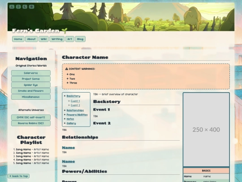Open Reverse Robins (DC) universe
The height and width of the screenshot is (182, 242).
(x=31, y=123)
